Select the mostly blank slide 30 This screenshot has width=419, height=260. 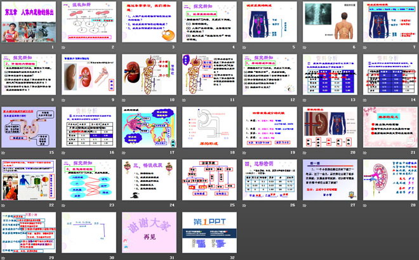click(90, 232)
